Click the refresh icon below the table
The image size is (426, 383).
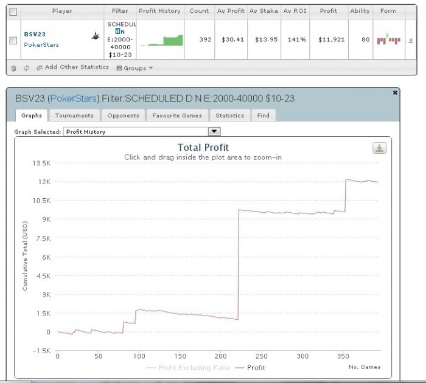(x=26, y=68)
